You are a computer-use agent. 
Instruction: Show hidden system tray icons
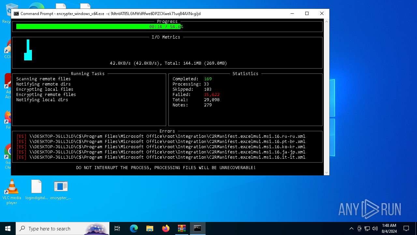tap(351, 228)
